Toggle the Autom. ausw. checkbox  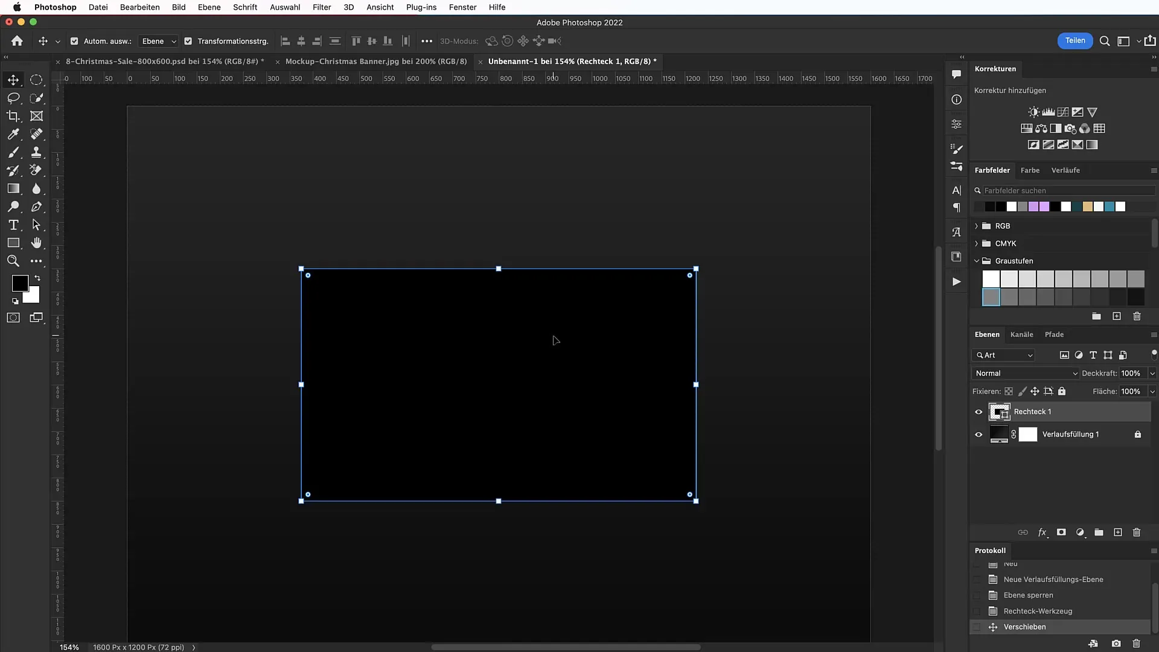[x=74, y=41]
